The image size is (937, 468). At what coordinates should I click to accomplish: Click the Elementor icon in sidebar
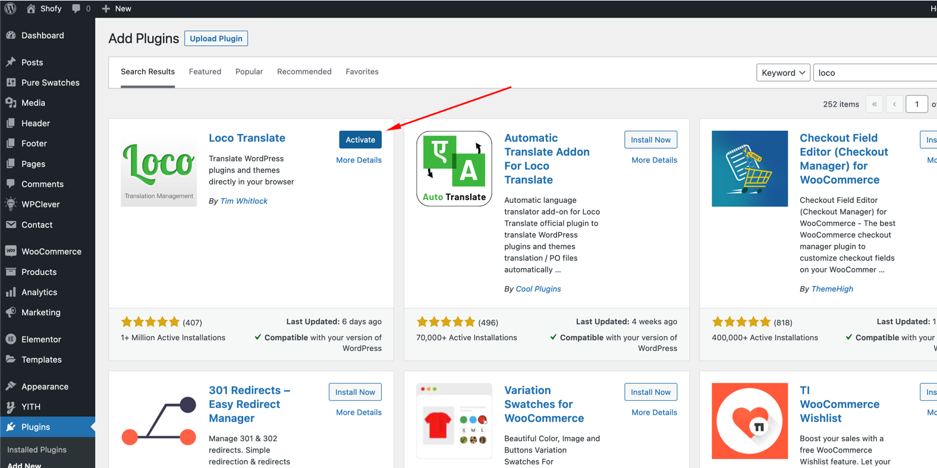coord(11,339)
